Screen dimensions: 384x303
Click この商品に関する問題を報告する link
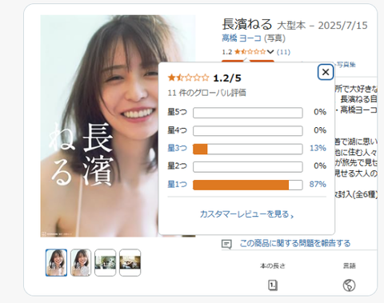295,243
